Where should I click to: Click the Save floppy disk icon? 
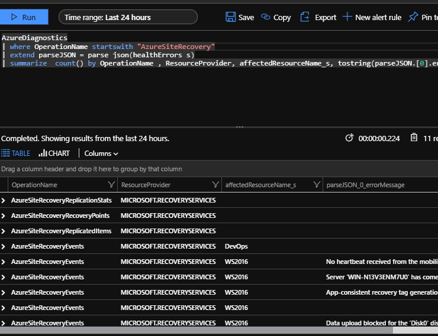[230, 17]
